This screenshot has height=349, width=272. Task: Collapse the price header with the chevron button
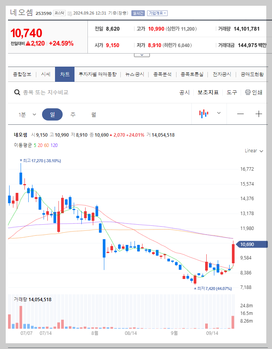(142, 54)
